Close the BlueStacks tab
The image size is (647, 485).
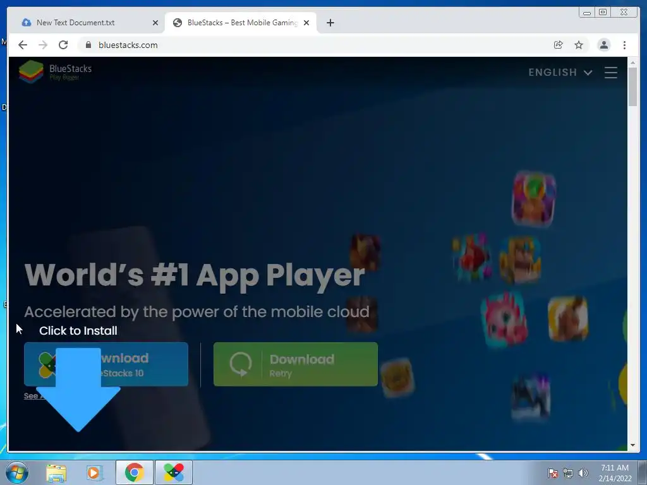tap(306, 23)
